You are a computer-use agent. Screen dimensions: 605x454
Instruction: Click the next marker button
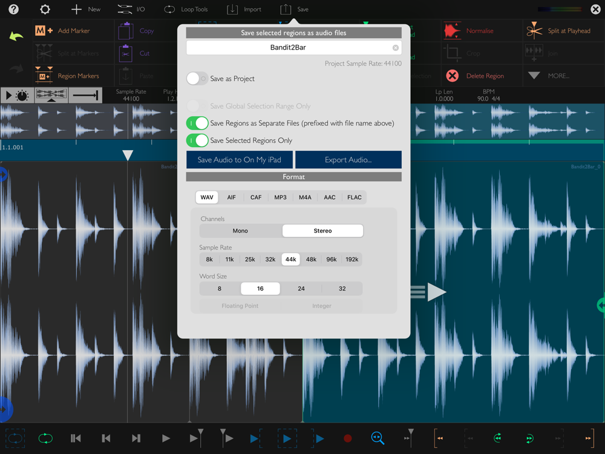tap(136, 438)
